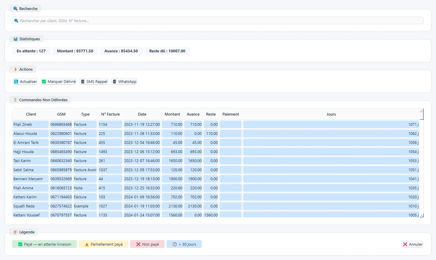The width and height of the screenshot is (436, 260).
Task: Sort by the GSM column header
Action: [x=61, y=114]
